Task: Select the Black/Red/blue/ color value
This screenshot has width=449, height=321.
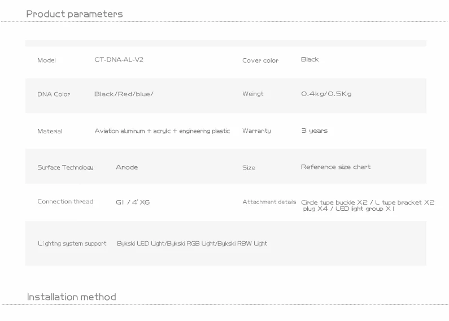Action: pyautogui.click(x=124, y=94)
